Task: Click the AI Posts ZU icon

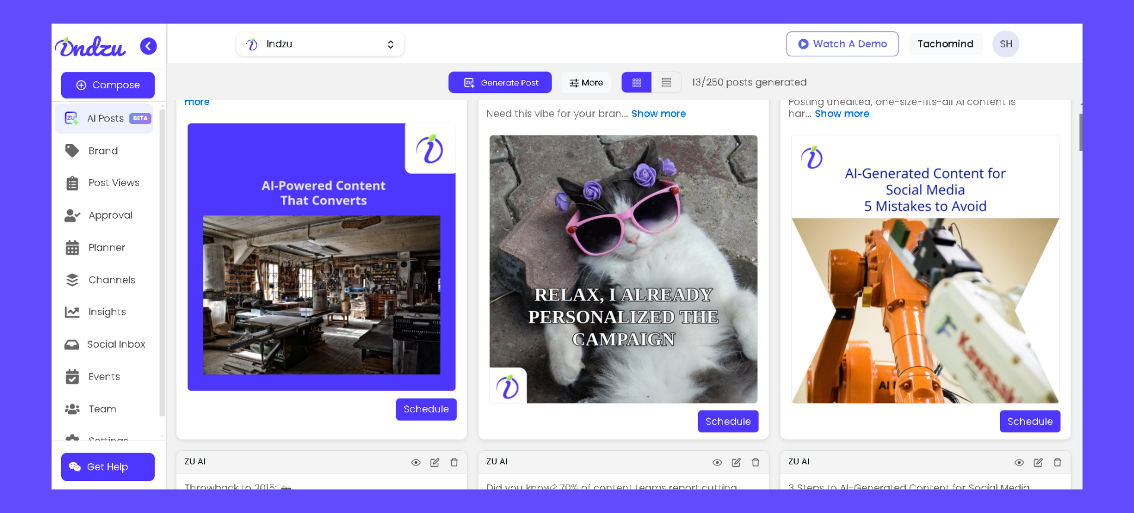Action: (72, 118)
